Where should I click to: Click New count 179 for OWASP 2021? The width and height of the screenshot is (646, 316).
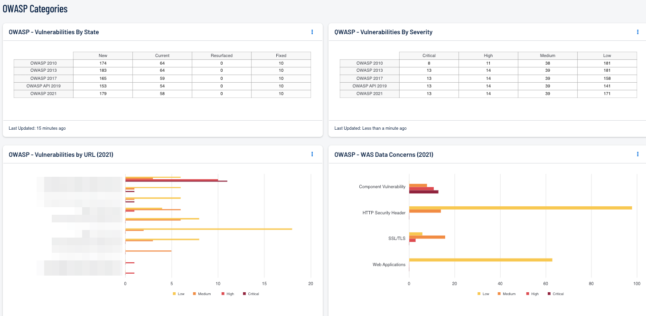click(103, 94)
